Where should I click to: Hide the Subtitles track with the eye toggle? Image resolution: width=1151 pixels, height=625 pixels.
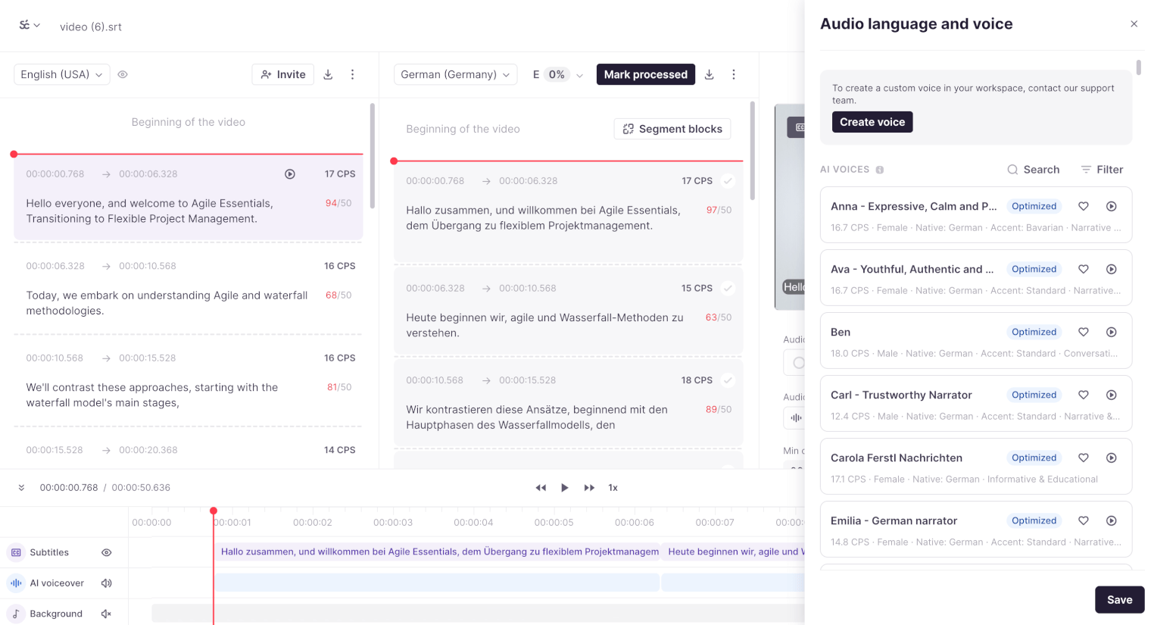coord(106,552)
